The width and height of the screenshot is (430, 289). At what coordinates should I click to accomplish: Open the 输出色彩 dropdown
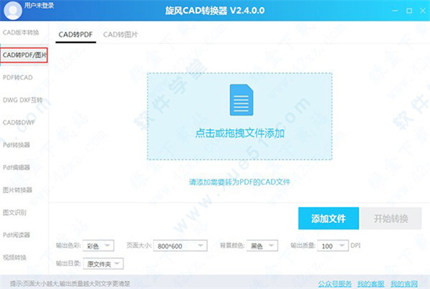coord(99,246)
